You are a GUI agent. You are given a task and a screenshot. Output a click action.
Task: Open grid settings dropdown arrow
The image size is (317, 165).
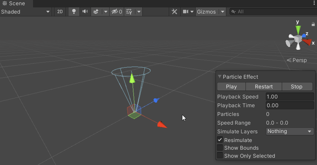(x=139, y=12)
